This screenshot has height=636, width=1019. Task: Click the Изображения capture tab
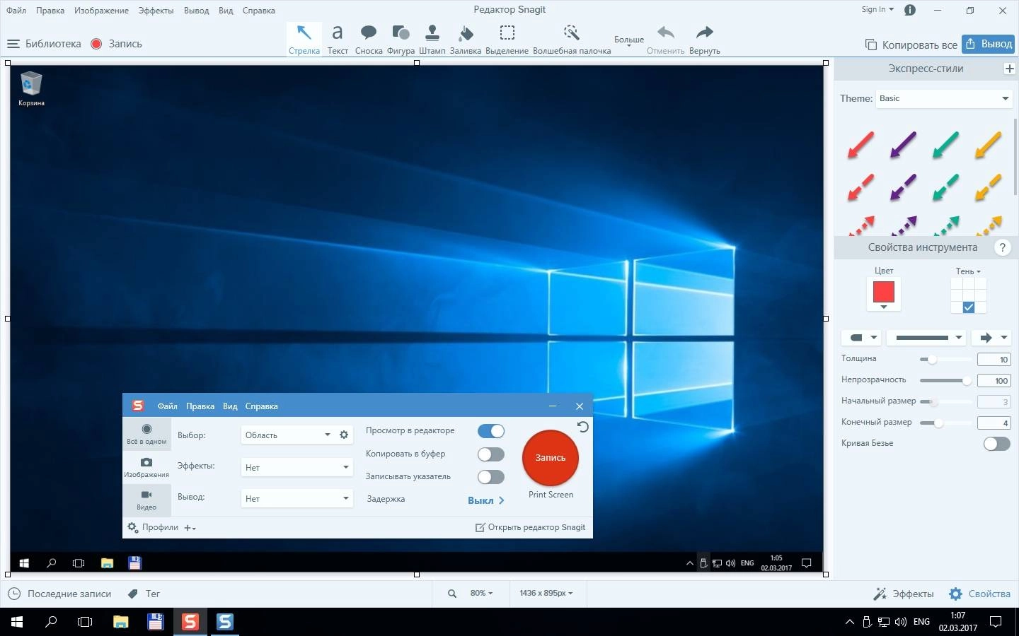[x=146, y=467]
